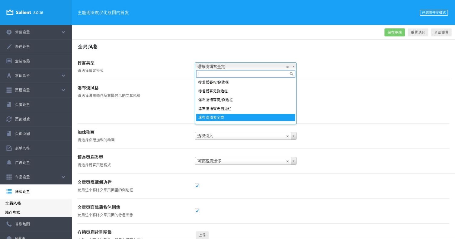The height and width of the screenshot is (239, 455).
Task: Open the 博客页眉类型 dropdown arrow
Action: (x=293, y=161)
